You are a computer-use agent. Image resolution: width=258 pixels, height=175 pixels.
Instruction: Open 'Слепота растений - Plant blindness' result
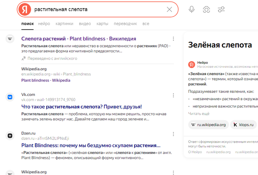coord(79,39)
